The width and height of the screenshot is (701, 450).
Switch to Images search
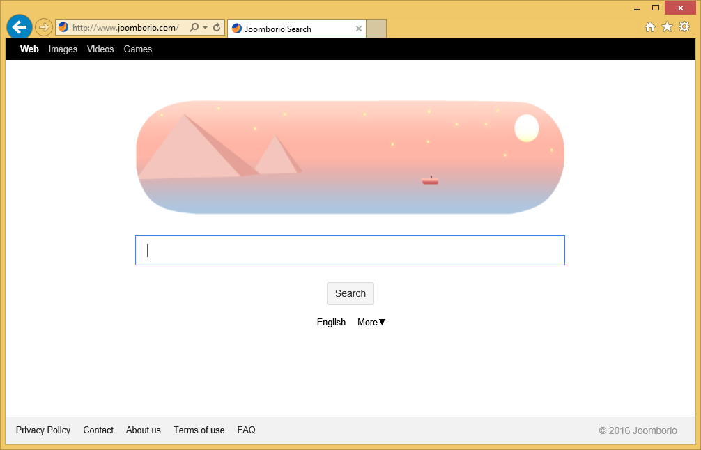[x=63, y=49]
